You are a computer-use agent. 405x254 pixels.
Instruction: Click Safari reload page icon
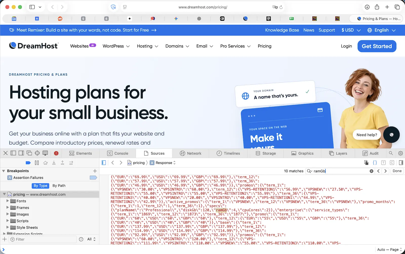coord(281,7)
